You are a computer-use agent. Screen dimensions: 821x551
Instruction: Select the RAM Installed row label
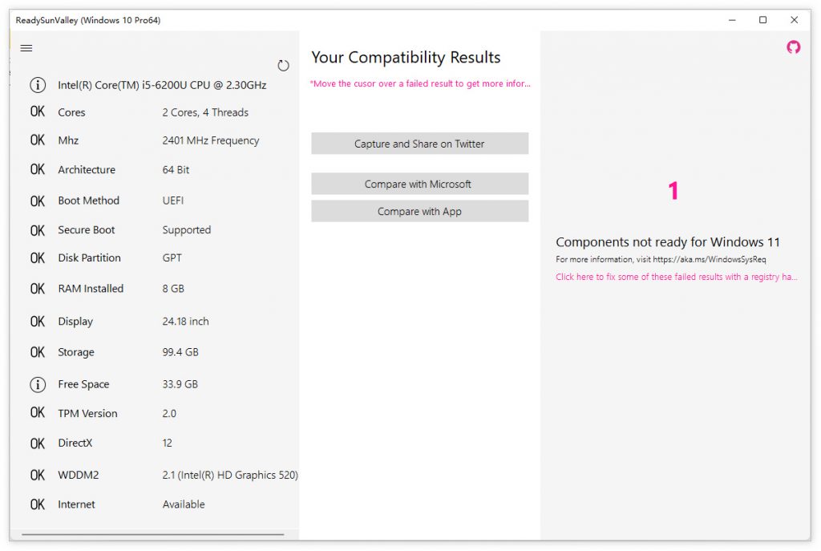[x=91, y=289]
